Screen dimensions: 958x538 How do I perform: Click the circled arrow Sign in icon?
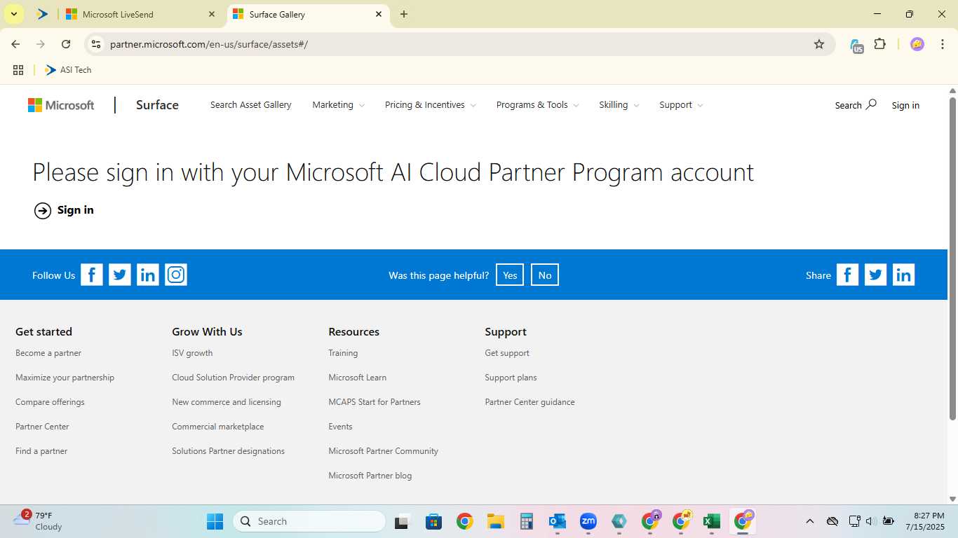pos(43,210)
